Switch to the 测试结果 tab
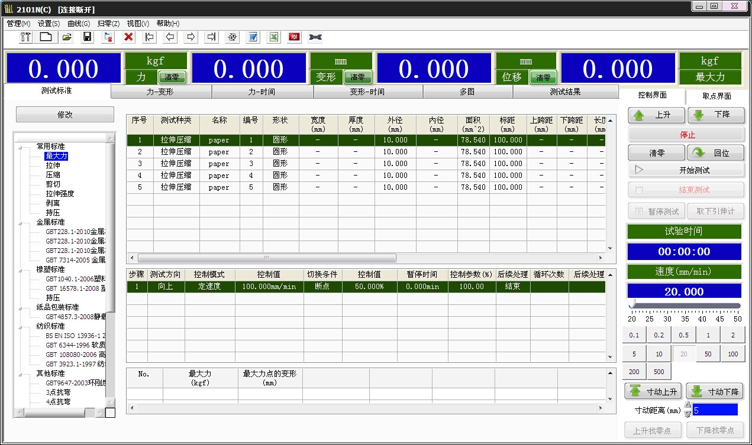752x445 pixels. pyautogui.click(x=565, y=92)
